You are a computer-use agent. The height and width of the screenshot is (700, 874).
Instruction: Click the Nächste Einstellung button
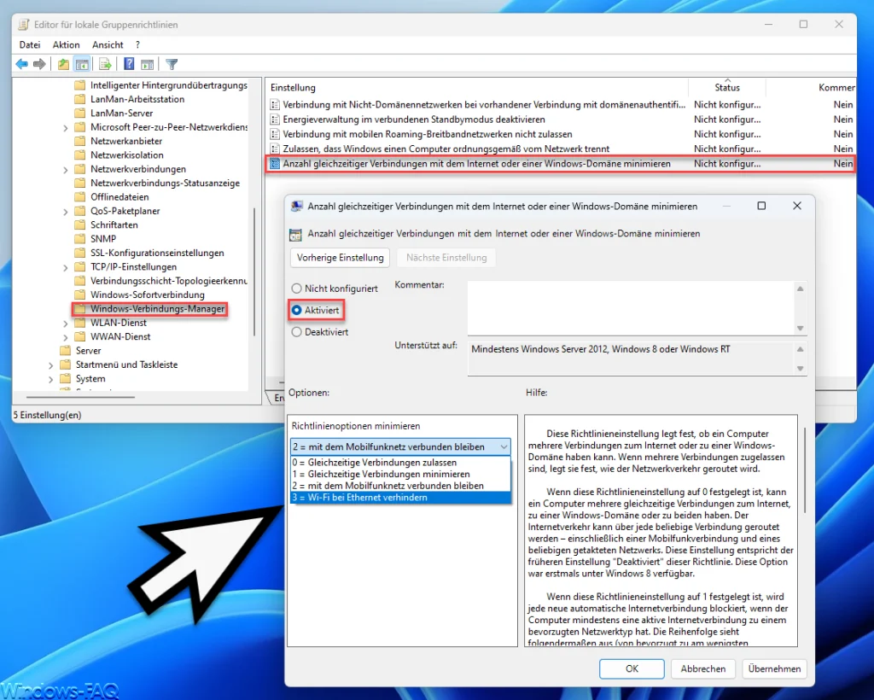[x=446, y=258]
